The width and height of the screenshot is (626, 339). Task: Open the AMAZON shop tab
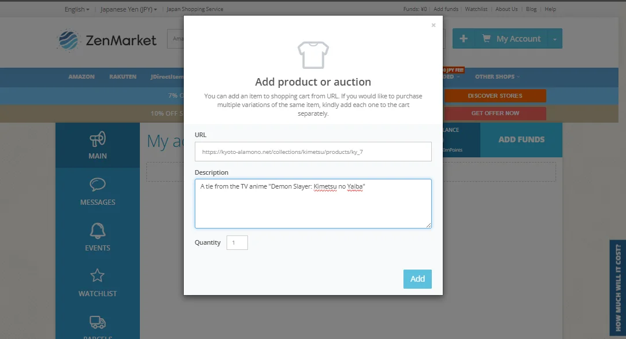[82, 77]
